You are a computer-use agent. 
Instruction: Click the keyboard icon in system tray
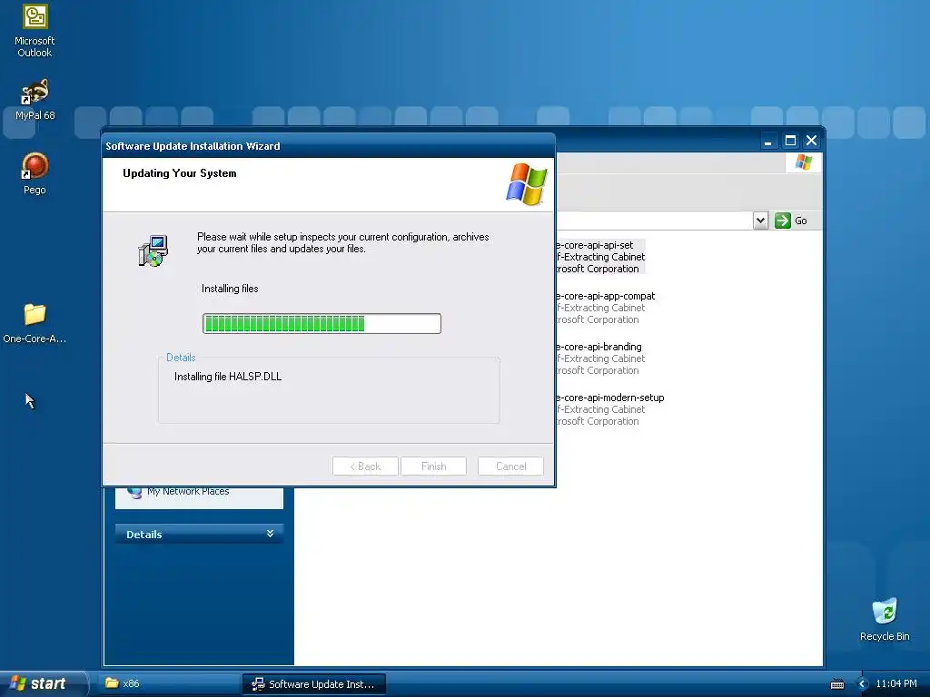click(x=836, y=684)
